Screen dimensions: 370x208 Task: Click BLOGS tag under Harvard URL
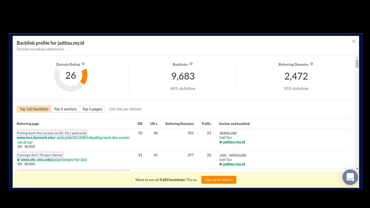tap(30, 147)
